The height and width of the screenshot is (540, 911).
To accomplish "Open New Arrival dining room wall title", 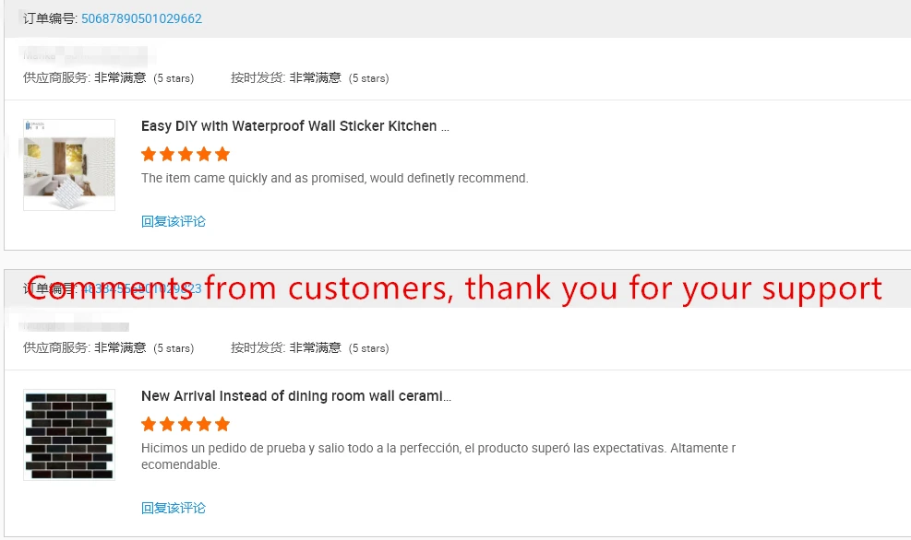I will pyautogui.click(x=295, y=396).
